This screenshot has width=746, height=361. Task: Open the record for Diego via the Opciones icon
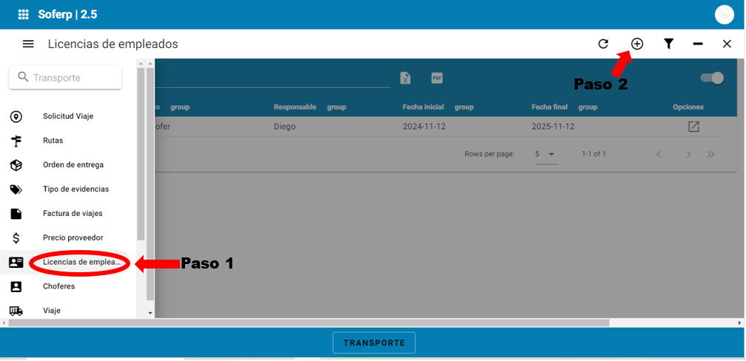(x=693, y=126)
